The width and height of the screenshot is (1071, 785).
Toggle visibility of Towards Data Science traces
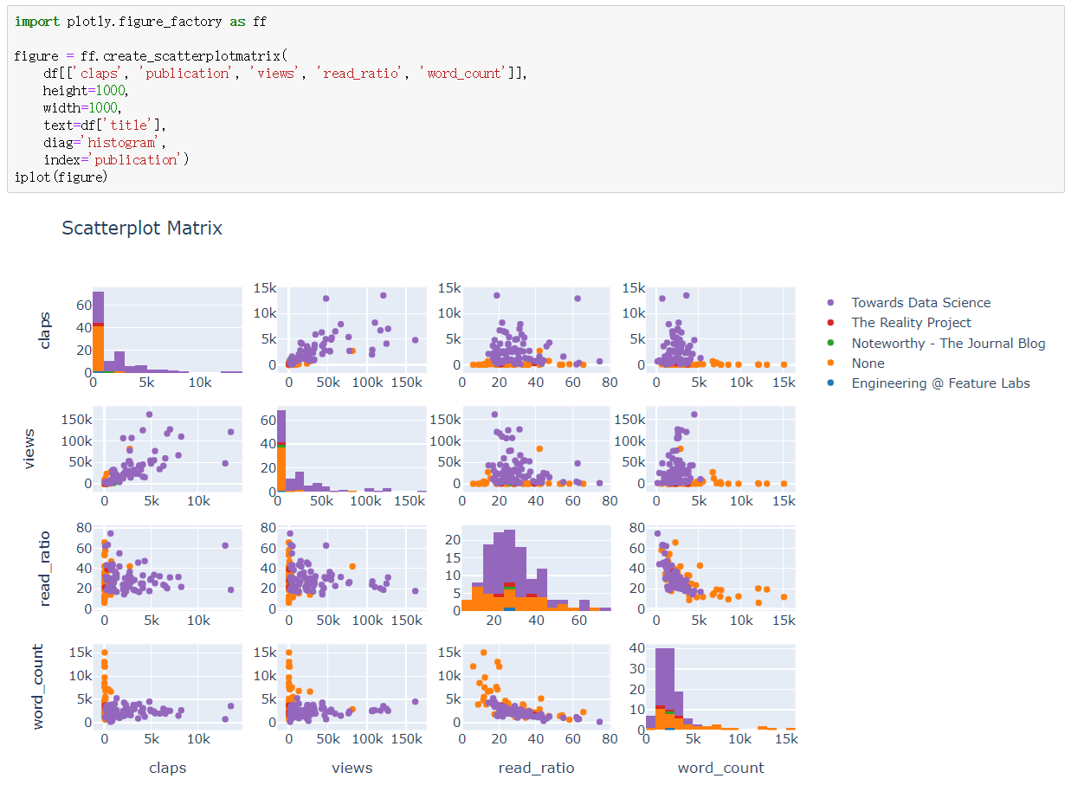[920, 303]
